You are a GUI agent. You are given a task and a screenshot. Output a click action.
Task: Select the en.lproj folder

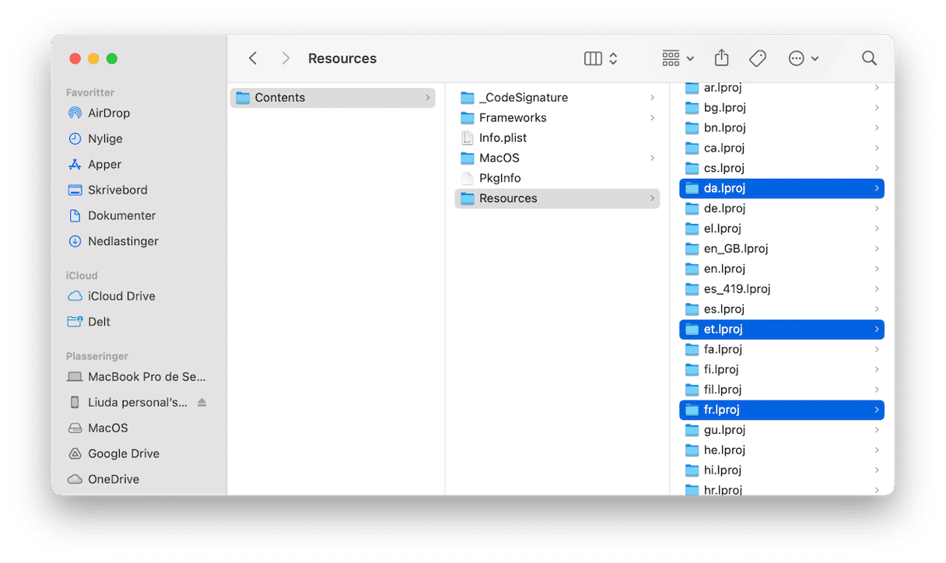(782, 269)
